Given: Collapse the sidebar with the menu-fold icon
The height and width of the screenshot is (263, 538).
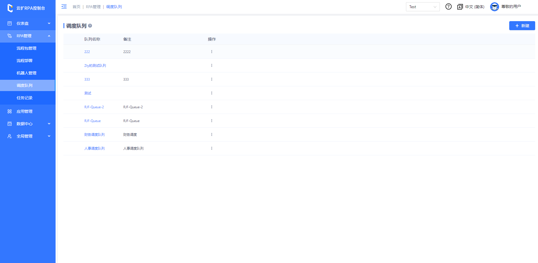Looking at the screenshot, I should 64,6.
